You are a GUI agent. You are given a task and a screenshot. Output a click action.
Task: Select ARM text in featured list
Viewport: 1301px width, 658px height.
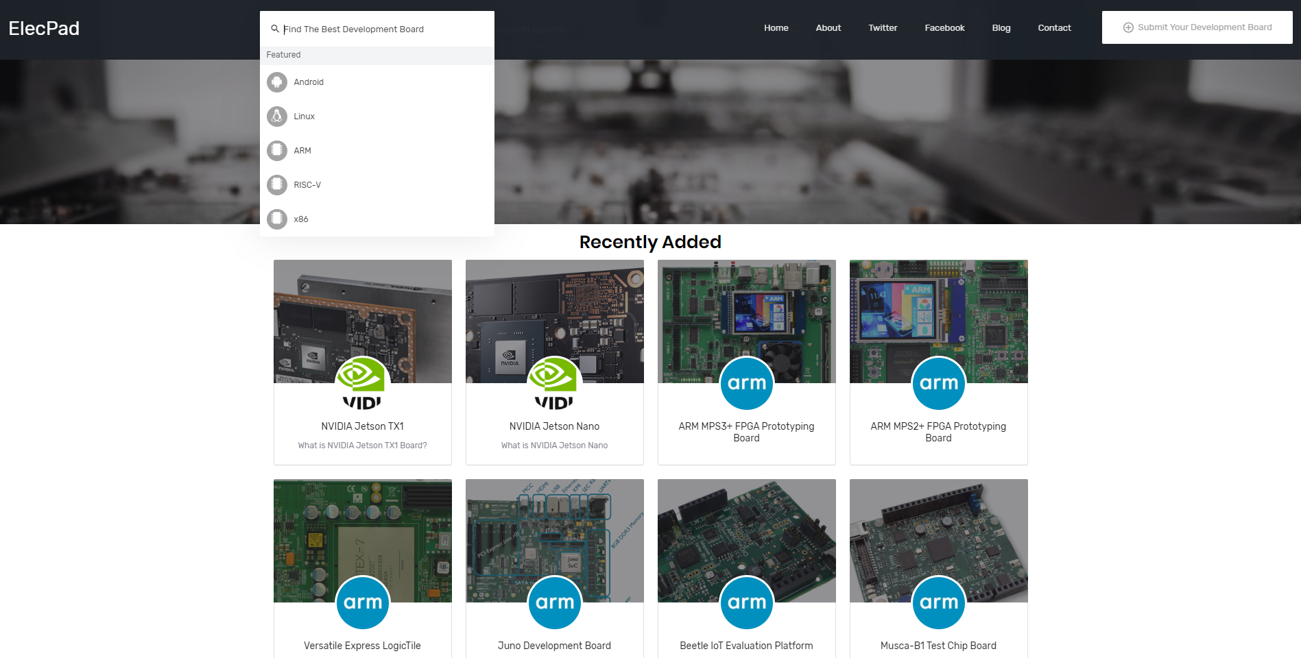point(302,151)
